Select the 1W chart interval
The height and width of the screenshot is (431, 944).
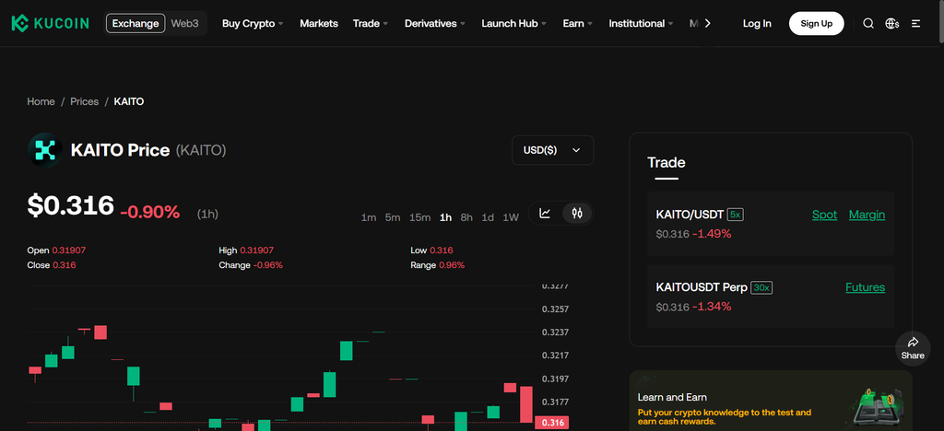pos(511,217)
